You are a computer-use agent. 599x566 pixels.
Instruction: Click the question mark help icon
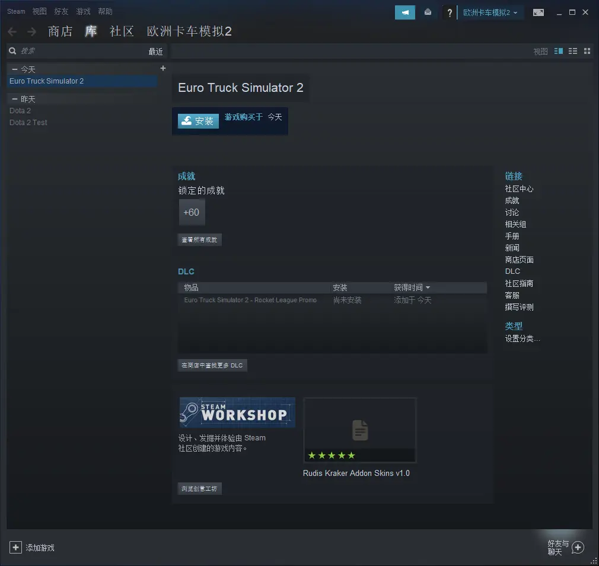(x=450, y=13)
